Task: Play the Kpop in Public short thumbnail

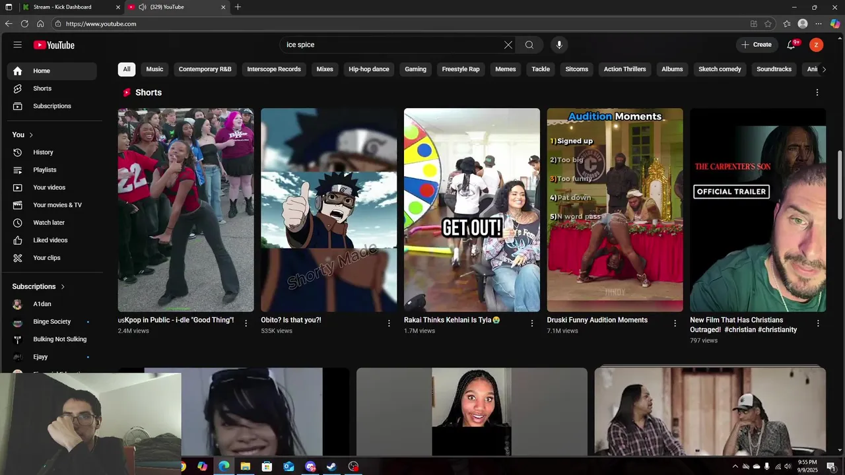Action: tap(186, 210)
